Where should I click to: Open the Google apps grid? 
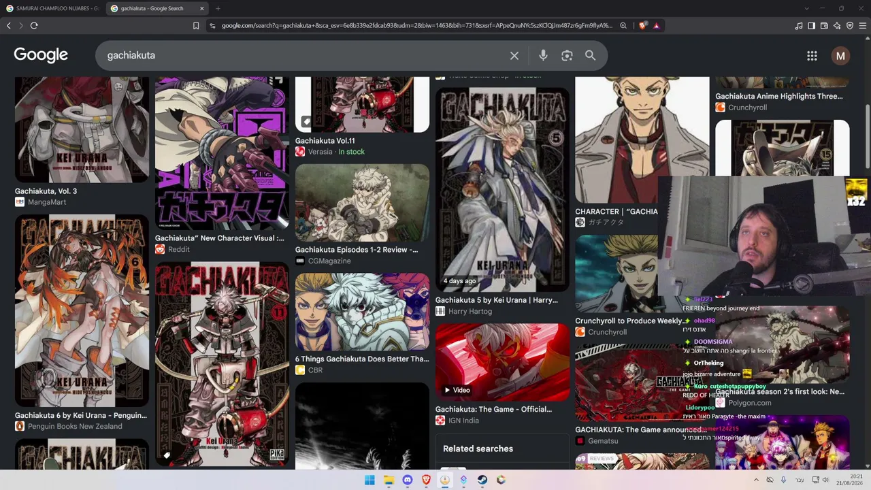coord(812,56)
